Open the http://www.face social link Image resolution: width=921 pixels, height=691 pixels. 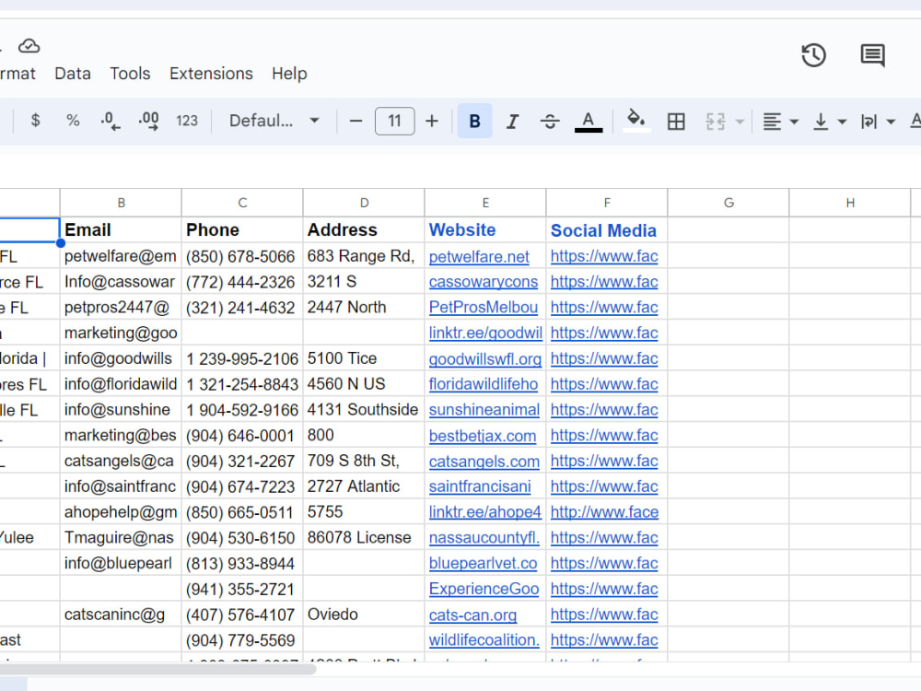coord(604,512)
